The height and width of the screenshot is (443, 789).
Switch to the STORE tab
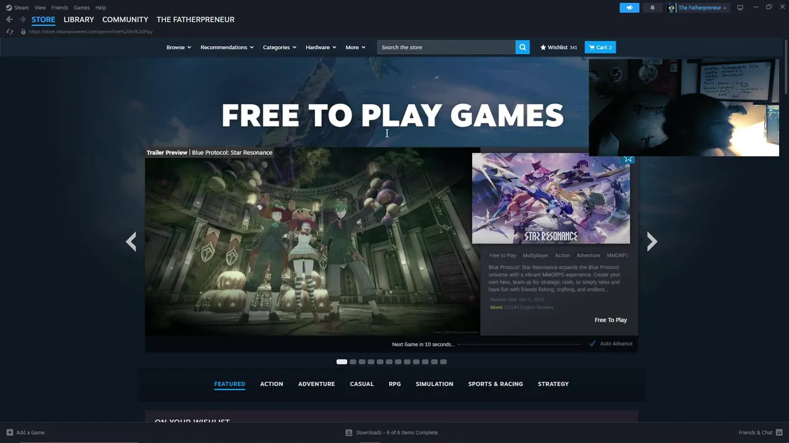click(43, 20)
